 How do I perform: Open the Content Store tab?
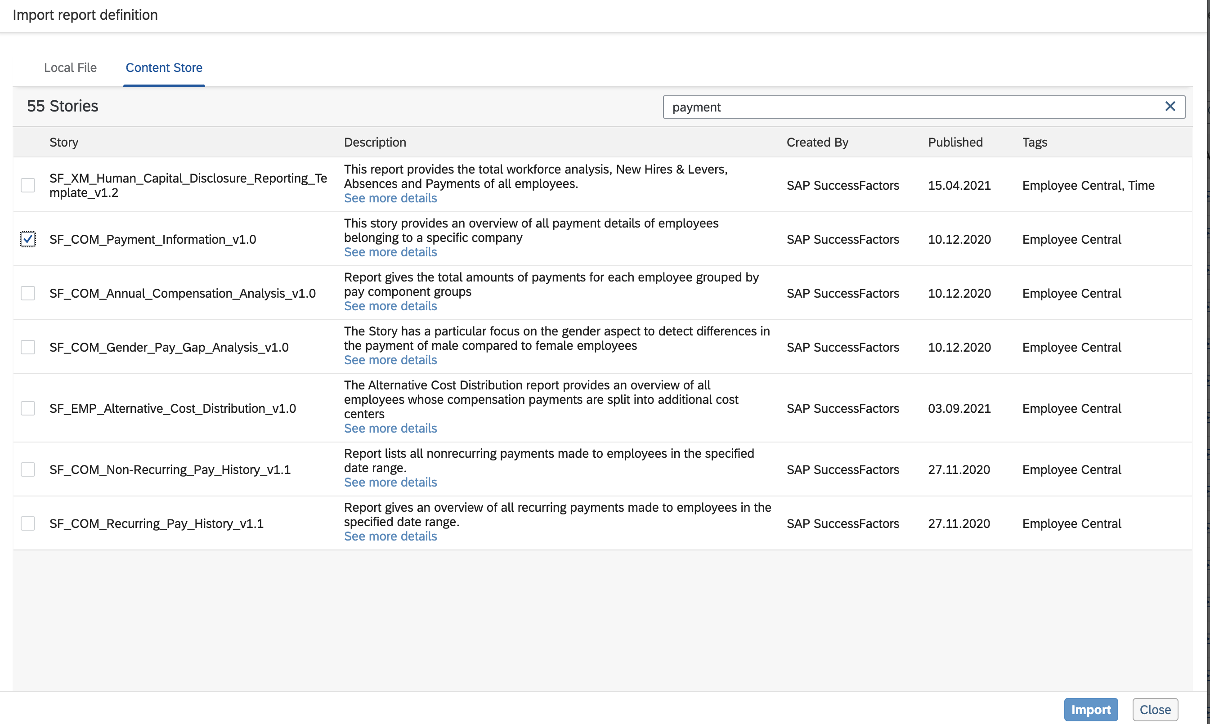[x=164, y=68]
